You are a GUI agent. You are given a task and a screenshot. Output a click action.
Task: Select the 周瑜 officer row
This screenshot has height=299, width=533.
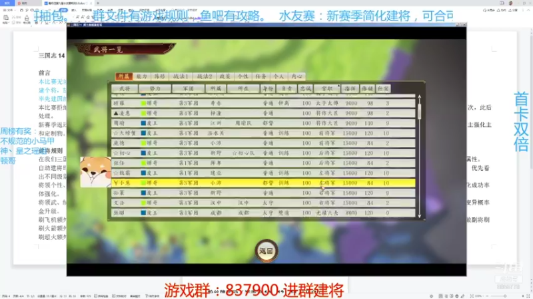click(263, 123)
